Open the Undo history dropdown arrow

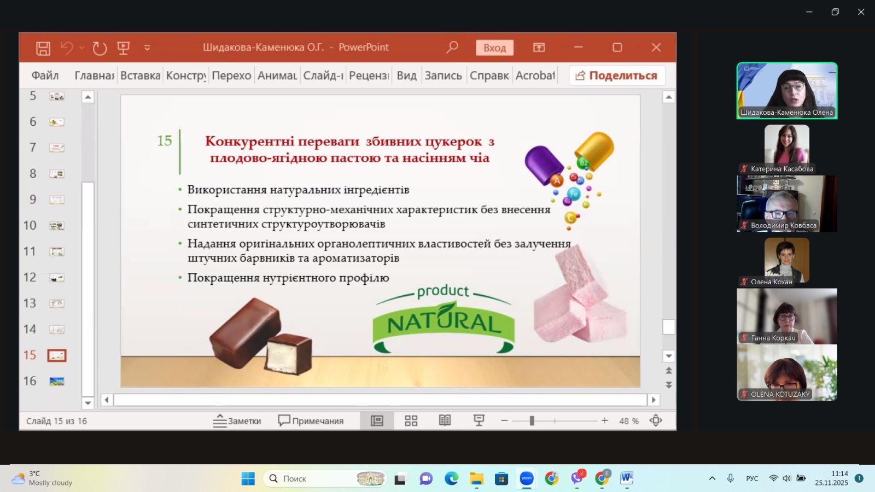pyautogui.click(x=81, y=48)
